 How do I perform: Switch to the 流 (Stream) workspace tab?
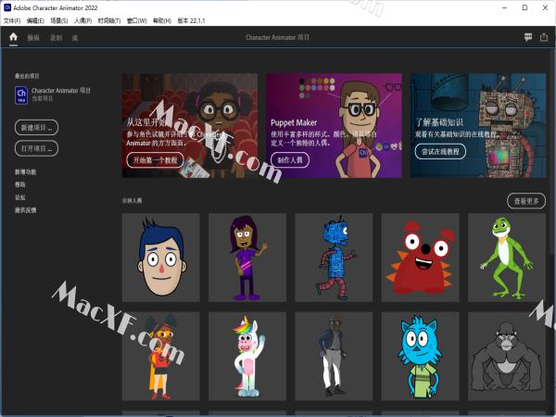coord(76,38)
